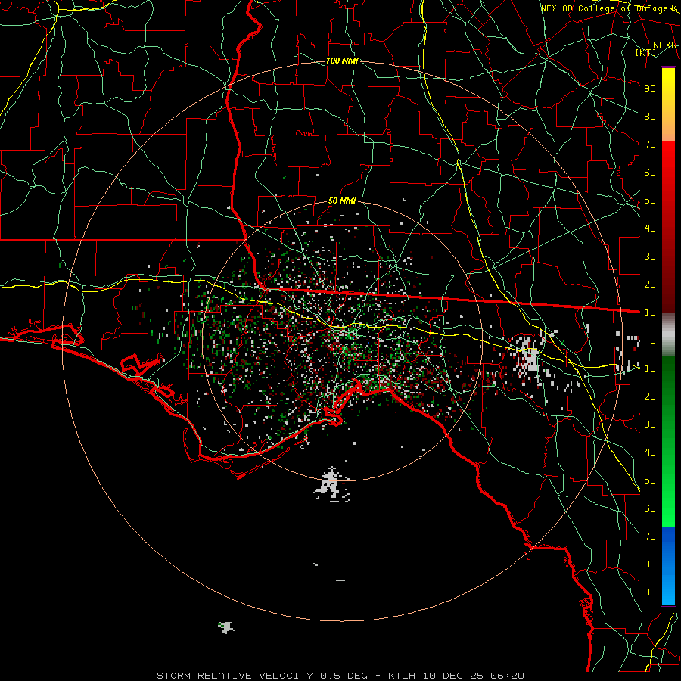Screen dimensions: 681x681
Task: Click the large gray echo cluster east of the 50 NMI ring
Action: [529, 357]
